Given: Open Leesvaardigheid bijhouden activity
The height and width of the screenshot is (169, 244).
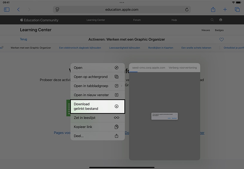Looking at the screenshot, I should [124, 48].
